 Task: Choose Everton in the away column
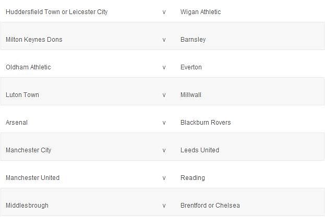point(191,67)
